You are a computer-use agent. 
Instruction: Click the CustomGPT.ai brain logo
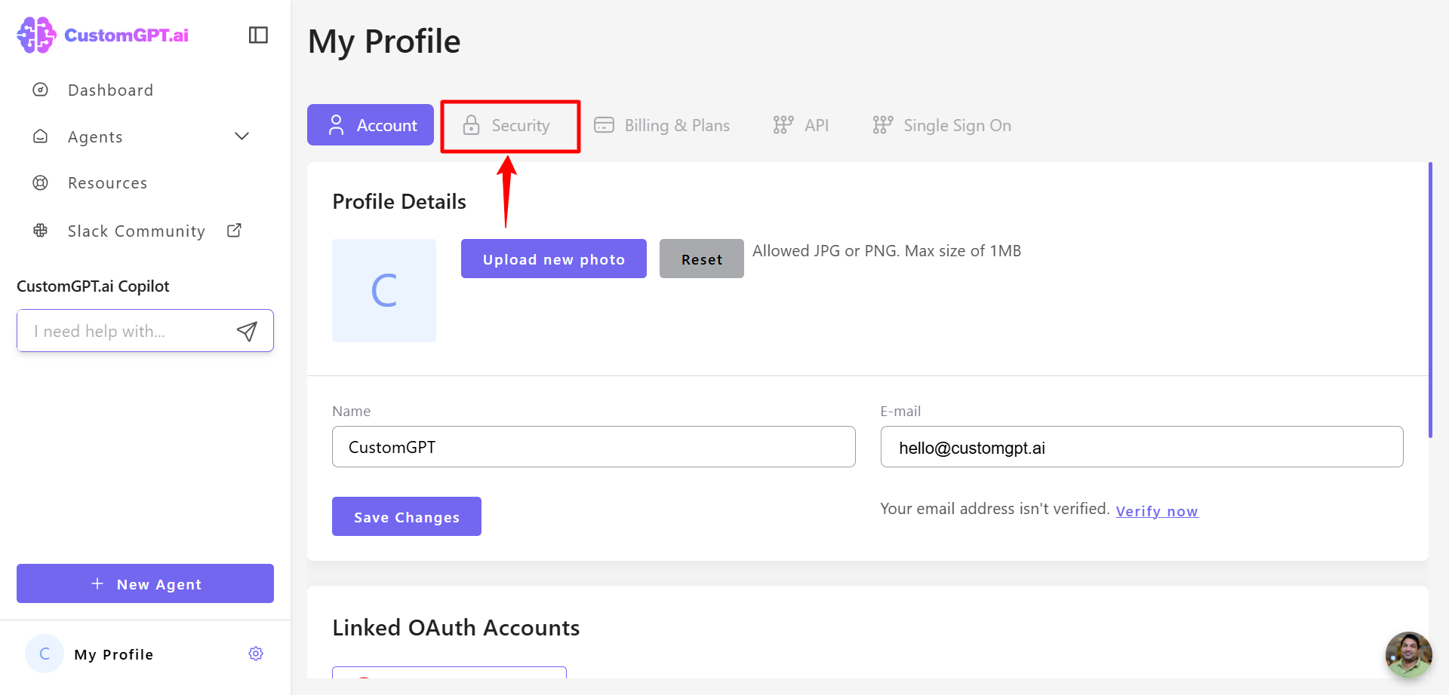36,35
